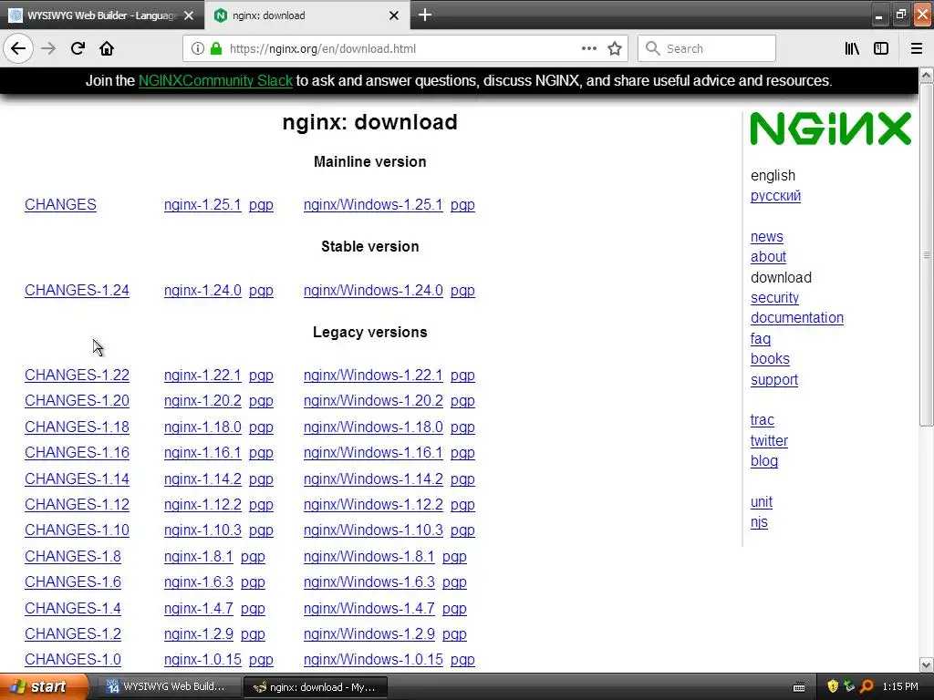The height and width of the screenshot is (700, 934).
Task: Open the NGINXCommunity Slack link
Action: (215, 81)
